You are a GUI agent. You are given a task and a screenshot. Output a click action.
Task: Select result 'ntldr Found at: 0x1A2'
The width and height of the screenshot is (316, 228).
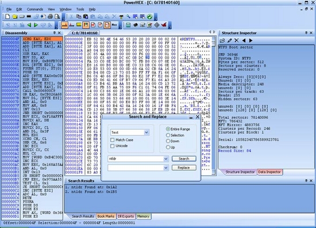pyautogui.click(x=91, y=187)
